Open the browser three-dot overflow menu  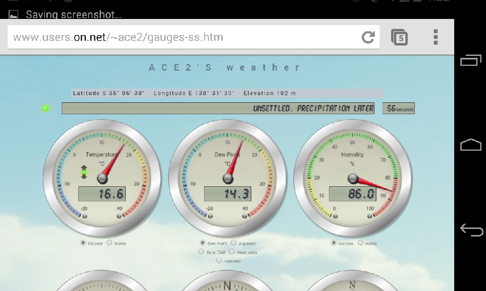click(435, 37)
